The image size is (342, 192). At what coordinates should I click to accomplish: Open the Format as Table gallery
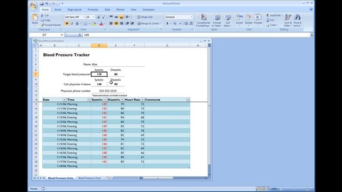[x=217, y=20]
